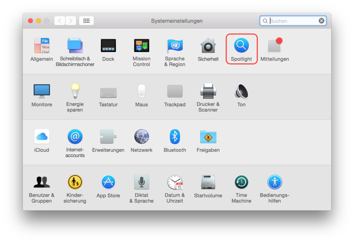This screenshot has height=243, width=354.
Task: Show all preferences with grid button
Action: (x=86, y=21)
